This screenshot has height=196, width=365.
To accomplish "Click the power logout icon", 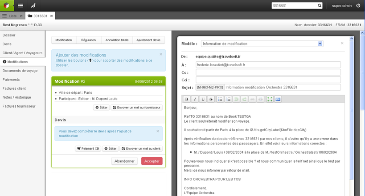I will point(358,6).
